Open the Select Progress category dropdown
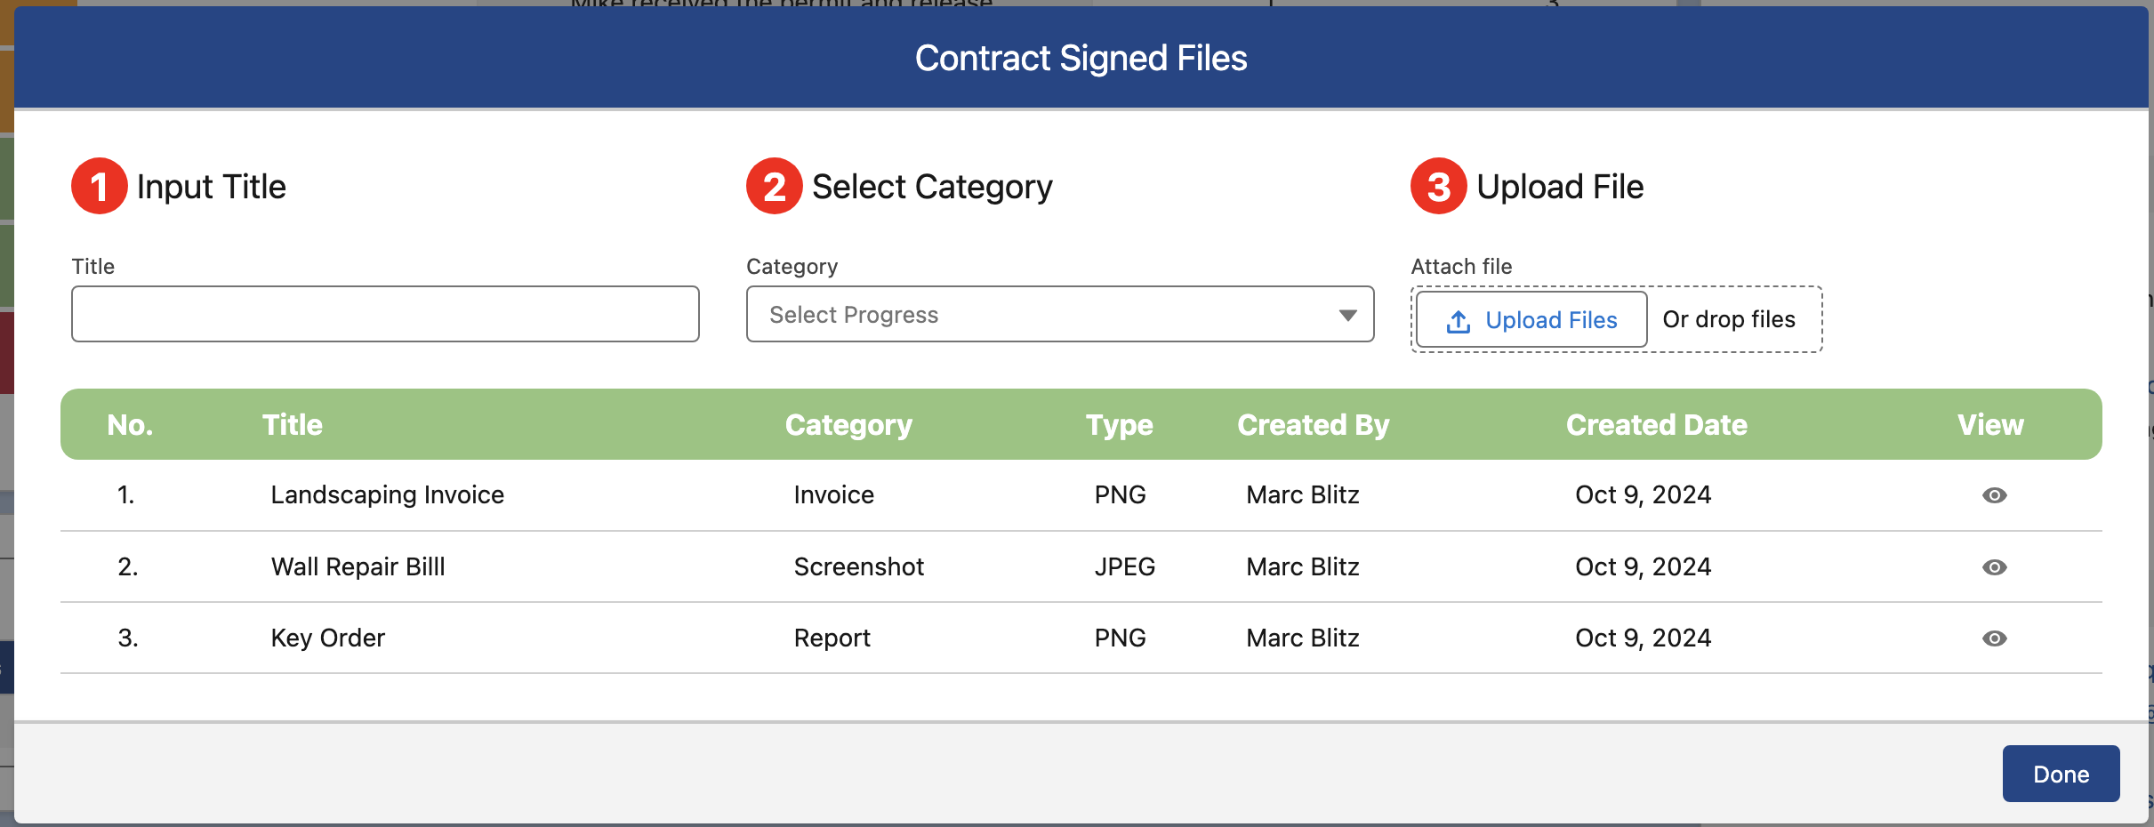The height and width of the screenshot is (827, 2154). pos(1060,314)
